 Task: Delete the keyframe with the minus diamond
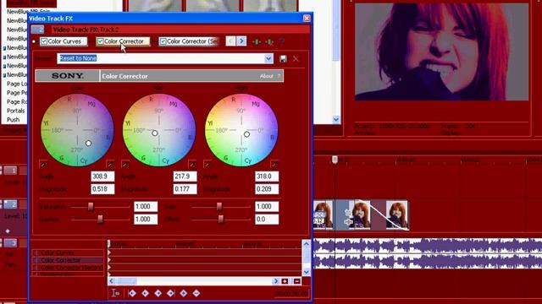[x=196, y=293]
